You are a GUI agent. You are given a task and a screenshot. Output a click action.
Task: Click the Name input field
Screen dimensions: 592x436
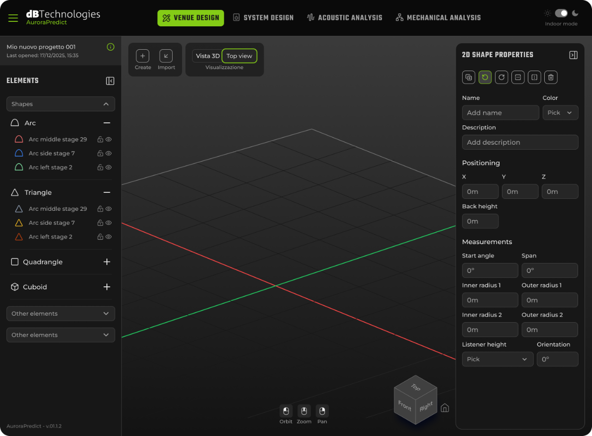pos(500,113)
